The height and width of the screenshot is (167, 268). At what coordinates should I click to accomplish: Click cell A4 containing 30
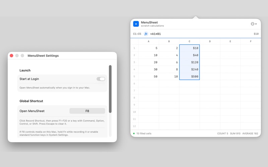[x=148, y=69]
